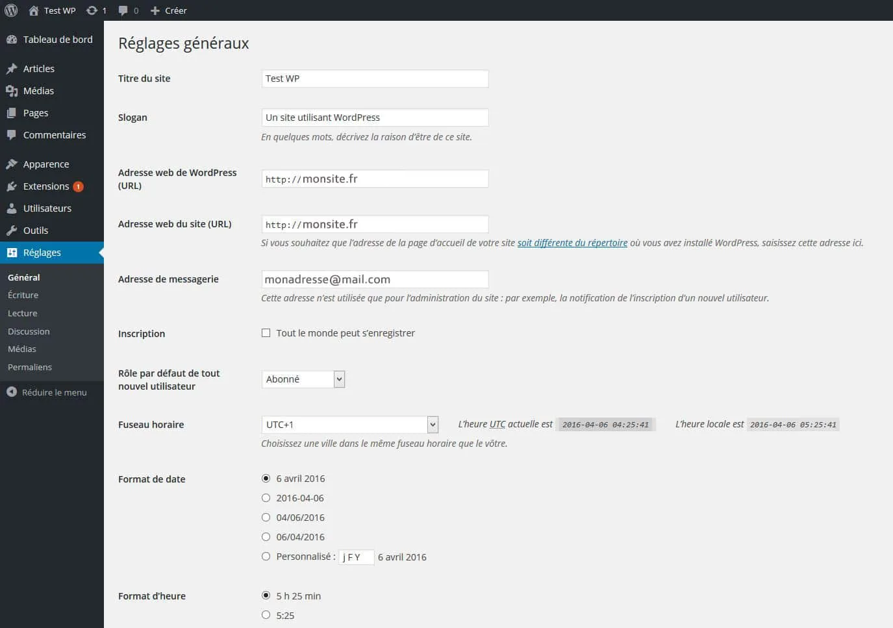Select date format 2016-04-06

coord(266,498)
